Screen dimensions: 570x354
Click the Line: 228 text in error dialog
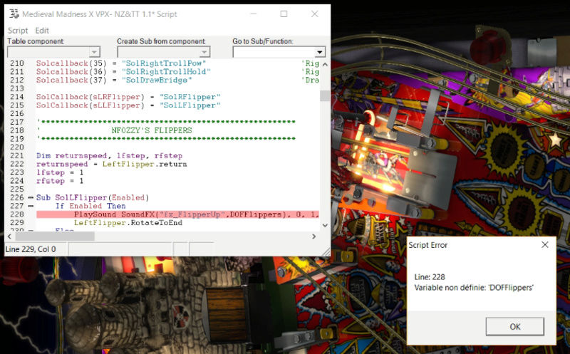[430, 277]
